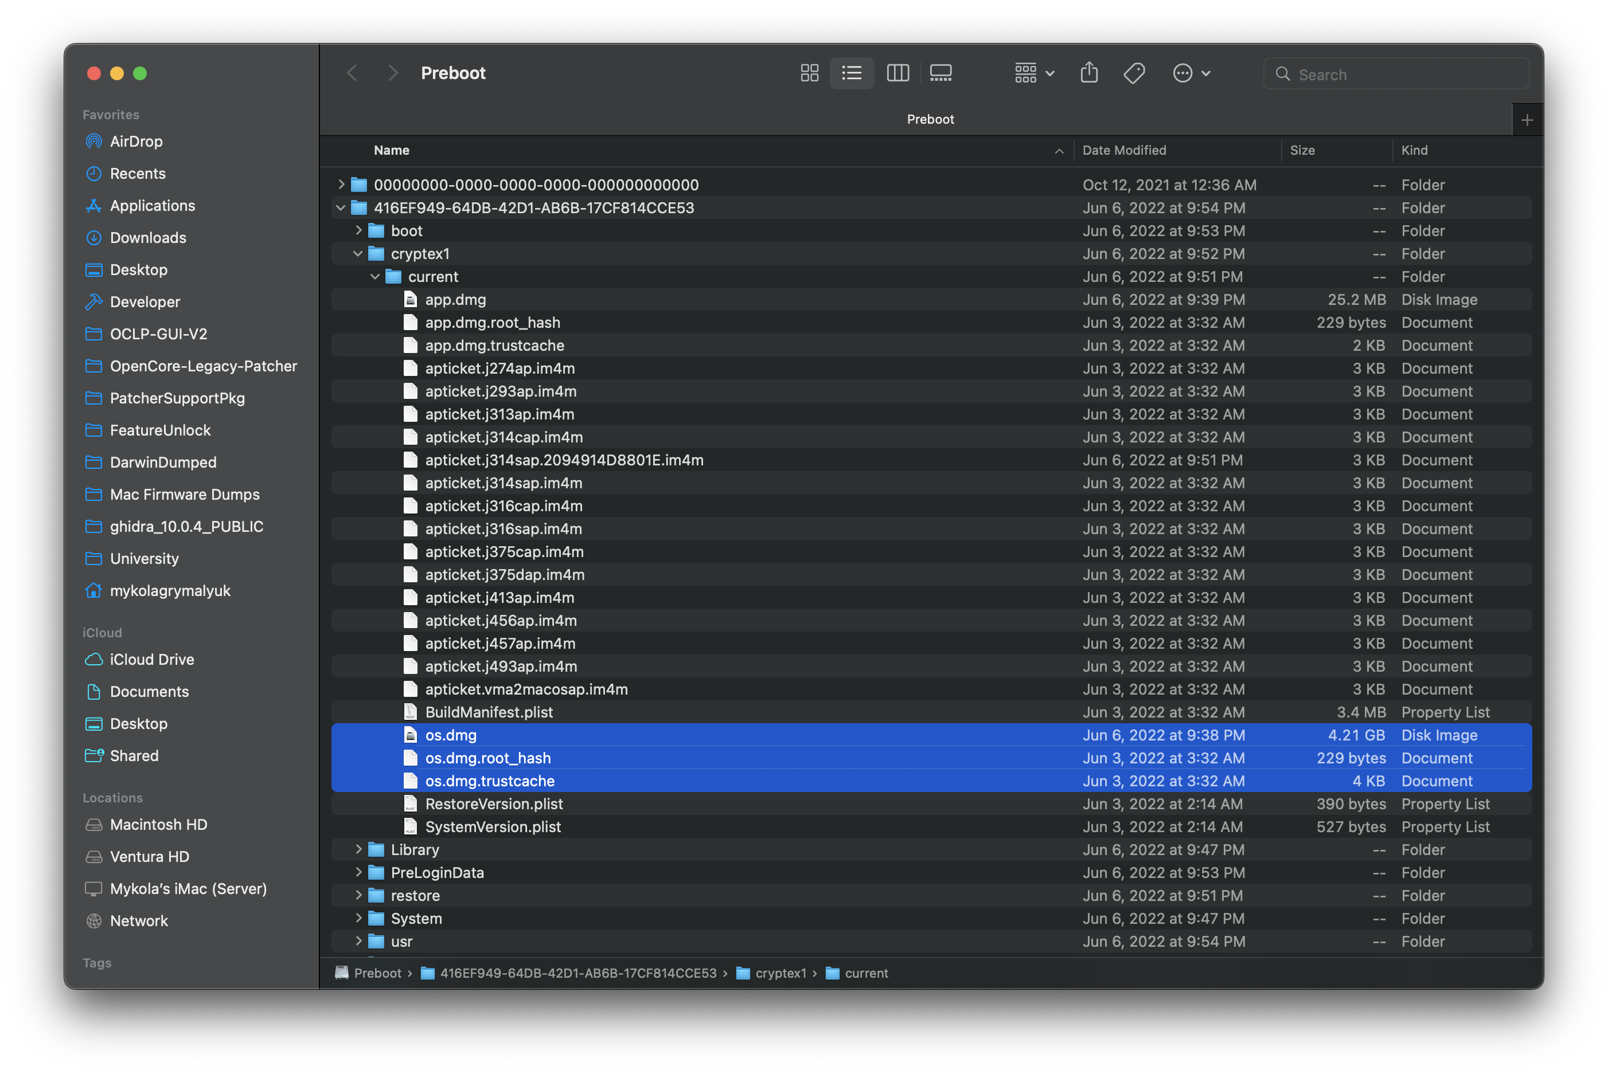
Task: Switch to gallery view layout
Action: 940,73
